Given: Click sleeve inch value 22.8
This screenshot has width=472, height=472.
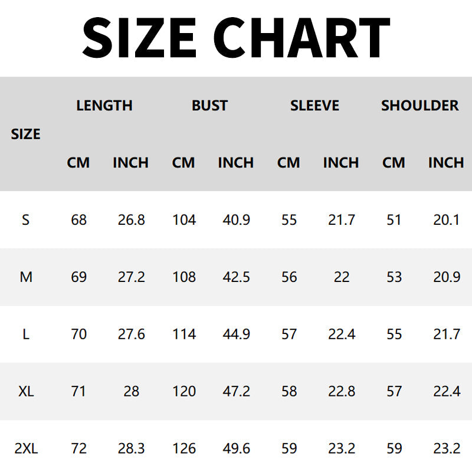Looking at the screenshot, I should (342, 391).
